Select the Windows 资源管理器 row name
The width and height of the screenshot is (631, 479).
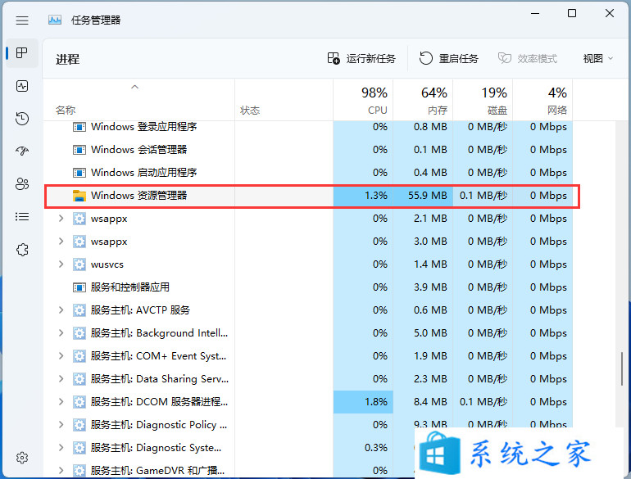click(x=138, y=196)
